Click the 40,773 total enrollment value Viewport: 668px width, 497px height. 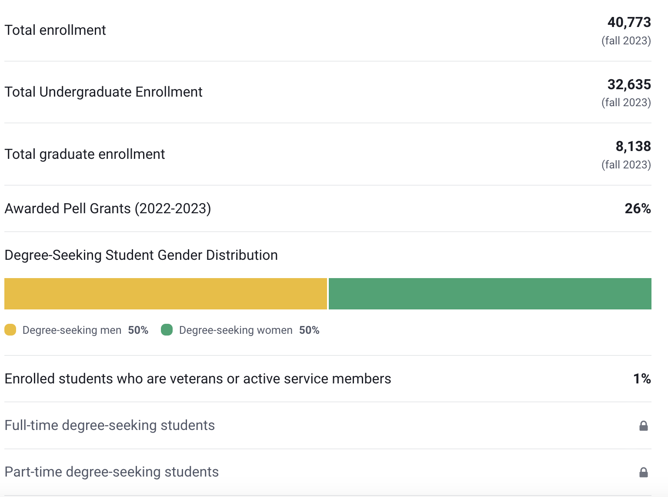pyautogui.click(x=629, y=22)
